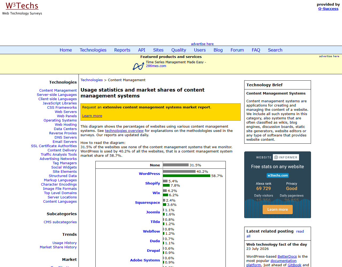Open the Squarespace chart entry
This screenshot has height=267, width=342.
pos(147,202)
